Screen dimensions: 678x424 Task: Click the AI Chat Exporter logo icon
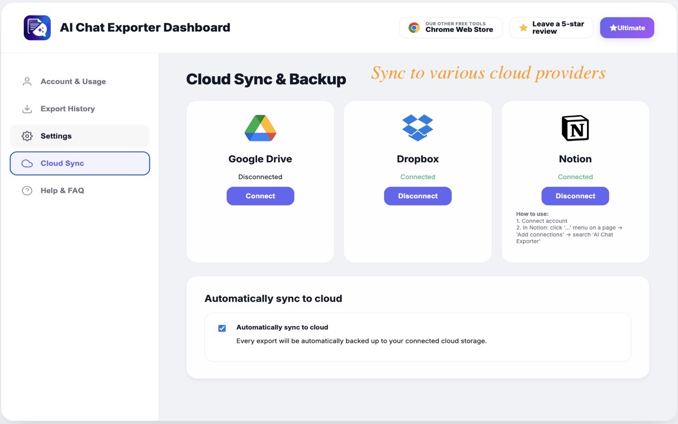click(37, 28)
